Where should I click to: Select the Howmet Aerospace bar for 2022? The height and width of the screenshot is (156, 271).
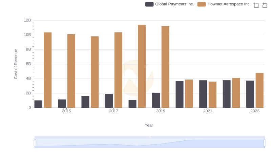coord(236,93)
